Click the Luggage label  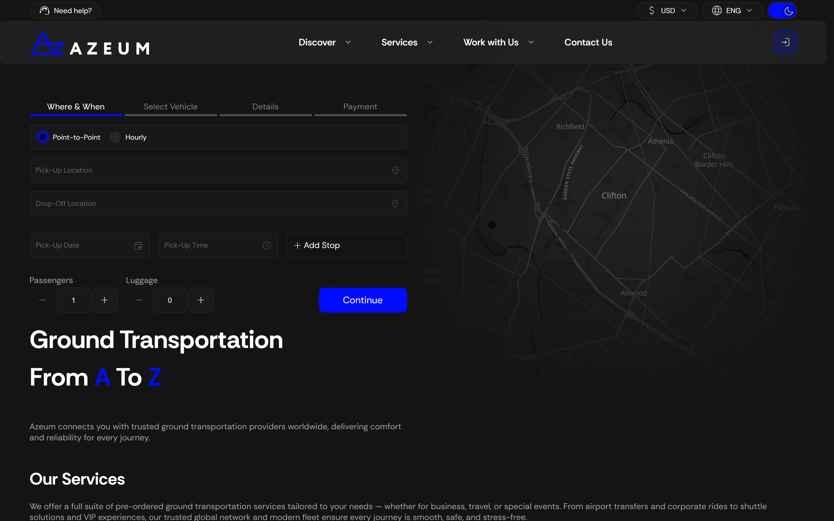coord(142,281)
